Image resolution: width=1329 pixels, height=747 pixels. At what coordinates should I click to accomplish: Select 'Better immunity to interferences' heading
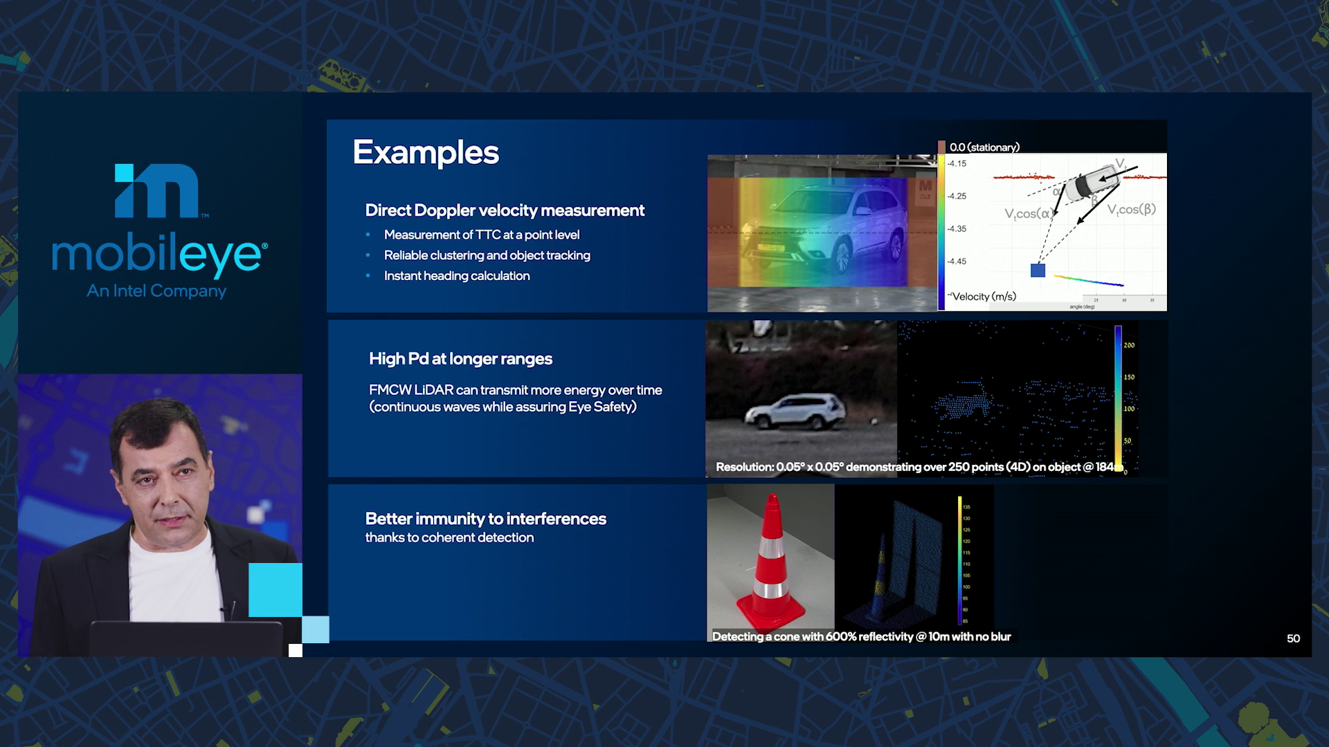(485, 519)
